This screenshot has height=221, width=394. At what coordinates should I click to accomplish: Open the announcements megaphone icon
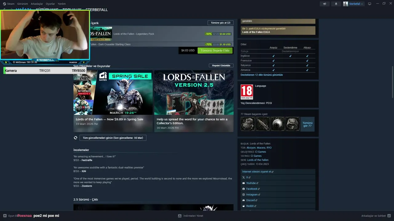coord(324,4)
